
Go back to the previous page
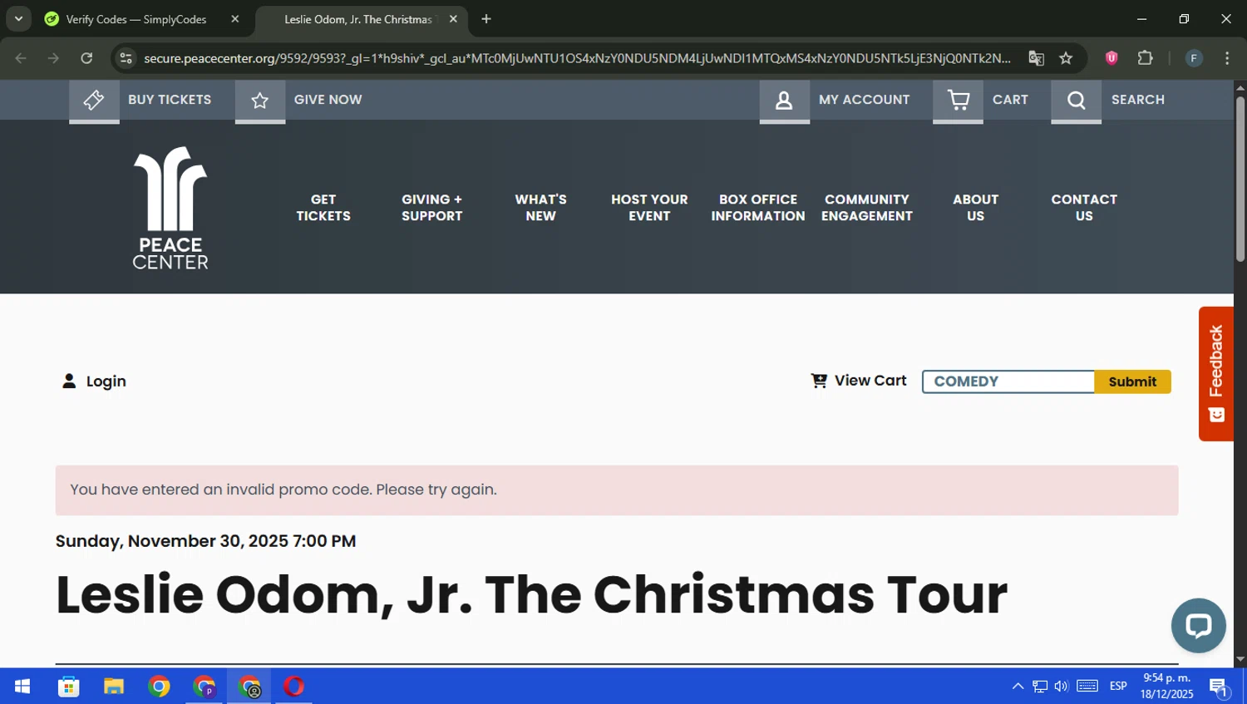(x=21, y=58)
